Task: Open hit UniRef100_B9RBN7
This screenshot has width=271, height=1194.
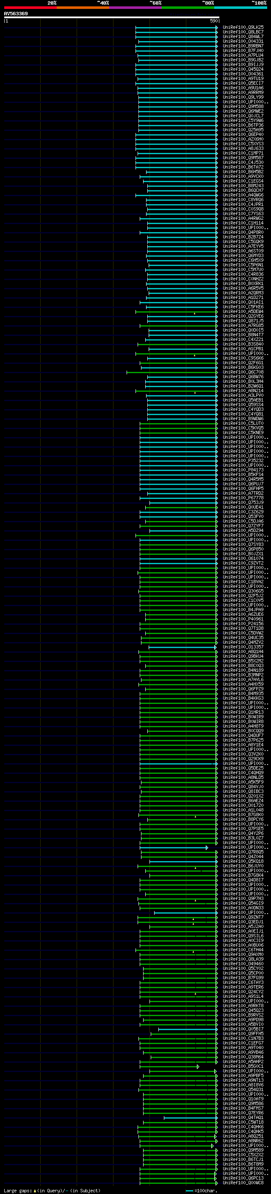Action: [x=243, y=46]
